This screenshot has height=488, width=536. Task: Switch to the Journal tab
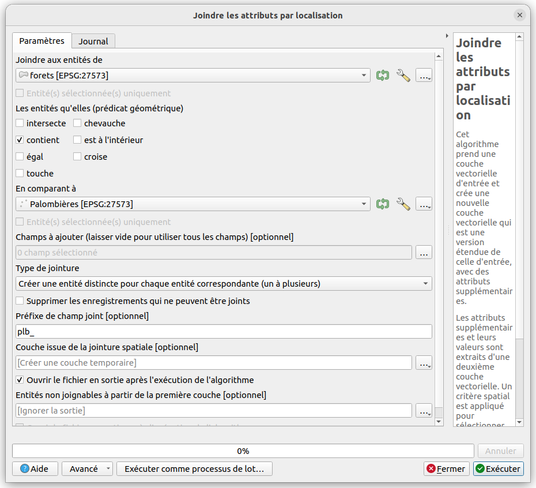click(x=93, y=42)
